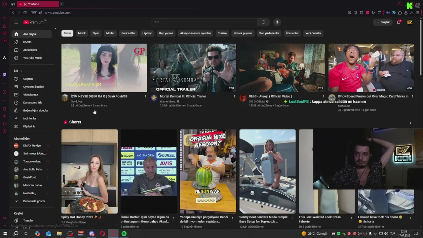
Task: Open the browser extensions cube icon
Action: (400, 13)
